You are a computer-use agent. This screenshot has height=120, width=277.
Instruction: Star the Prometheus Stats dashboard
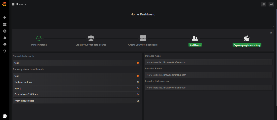pos(138,101)
